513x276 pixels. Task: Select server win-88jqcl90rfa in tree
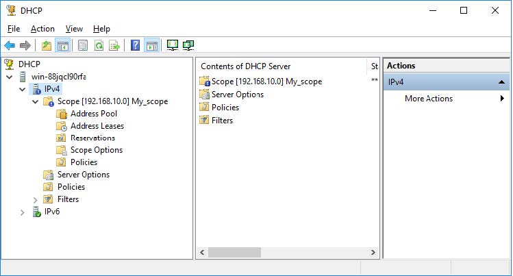coord(59,77)
